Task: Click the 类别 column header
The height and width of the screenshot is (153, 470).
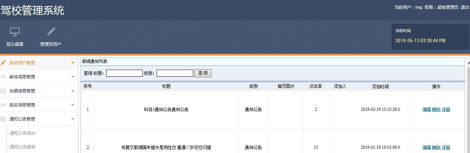Action: pyautogui.click(x=253, y=86)
